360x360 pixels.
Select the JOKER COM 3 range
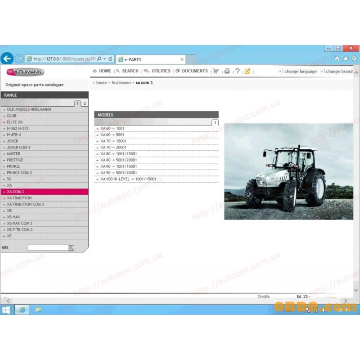[45, 148]
